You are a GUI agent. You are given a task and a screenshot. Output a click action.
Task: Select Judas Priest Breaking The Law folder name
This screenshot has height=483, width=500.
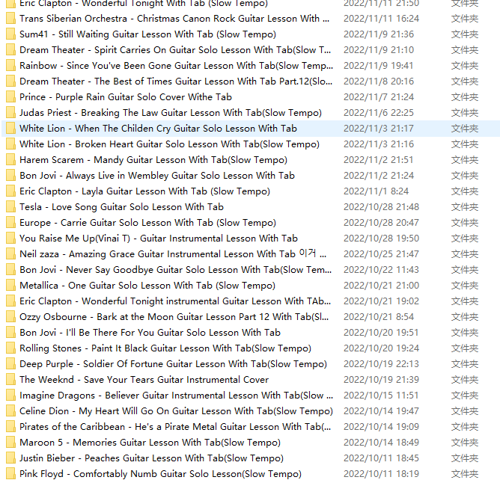(x=171, y=112)
